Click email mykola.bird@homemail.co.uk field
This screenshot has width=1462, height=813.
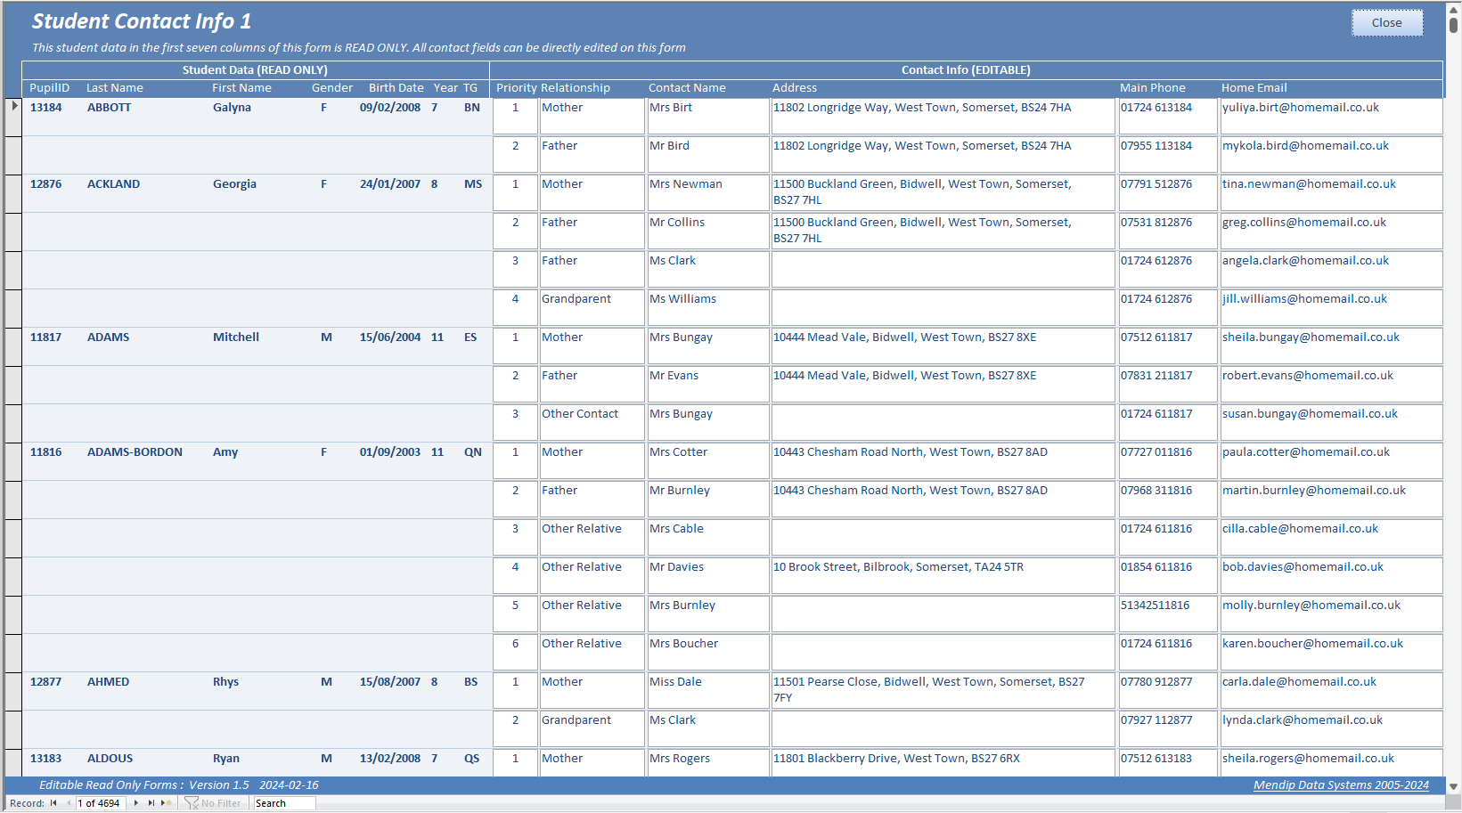point(1331,155)
